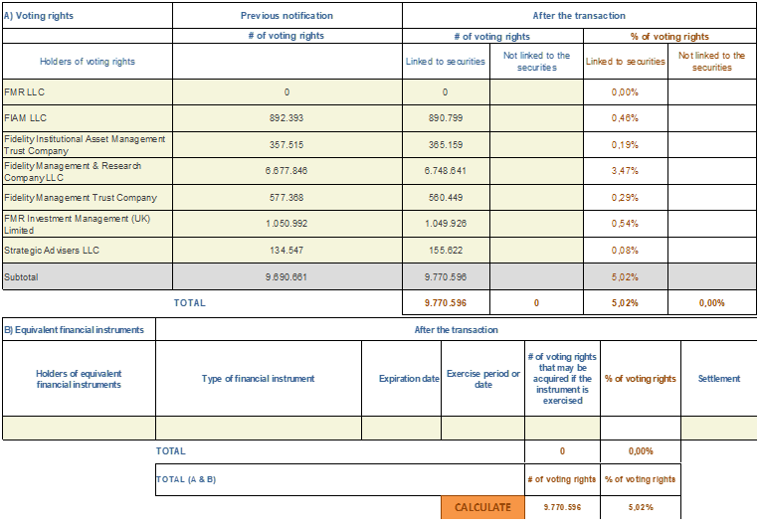Click the final total 9.770.596 beside CALCULATE
The width and height of the screenshot is (759, 528).
click(x=562, y=507)
